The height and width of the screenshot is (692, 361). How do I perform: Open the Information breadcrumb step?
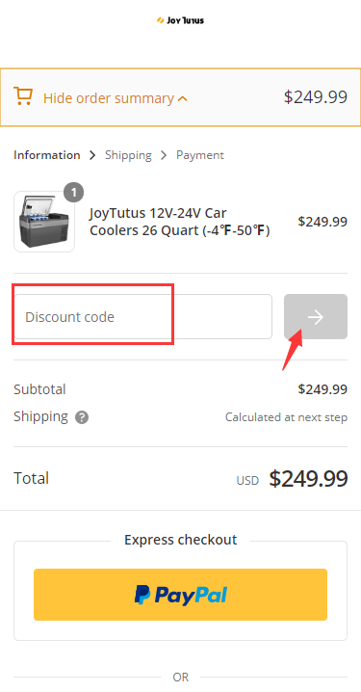pyautogui.click(x=47, y=155)
